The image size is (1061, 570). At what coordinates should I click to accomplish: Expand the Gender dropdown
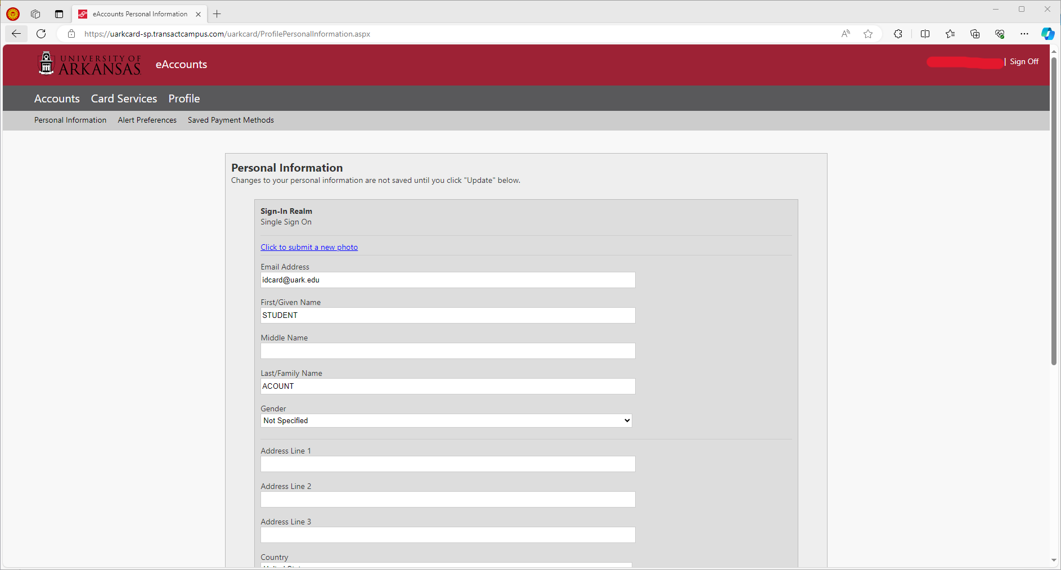click(446, 420)
